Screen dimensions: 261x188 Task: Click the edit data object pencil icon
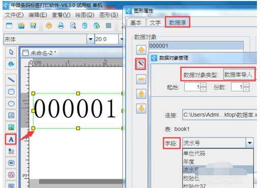click(141, 64)
